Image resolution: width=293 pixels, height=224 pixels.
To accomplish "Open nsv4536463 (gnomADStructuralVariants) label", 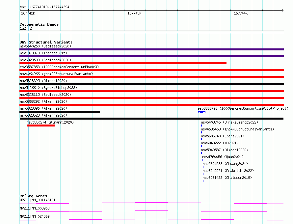I will [237, 129].
